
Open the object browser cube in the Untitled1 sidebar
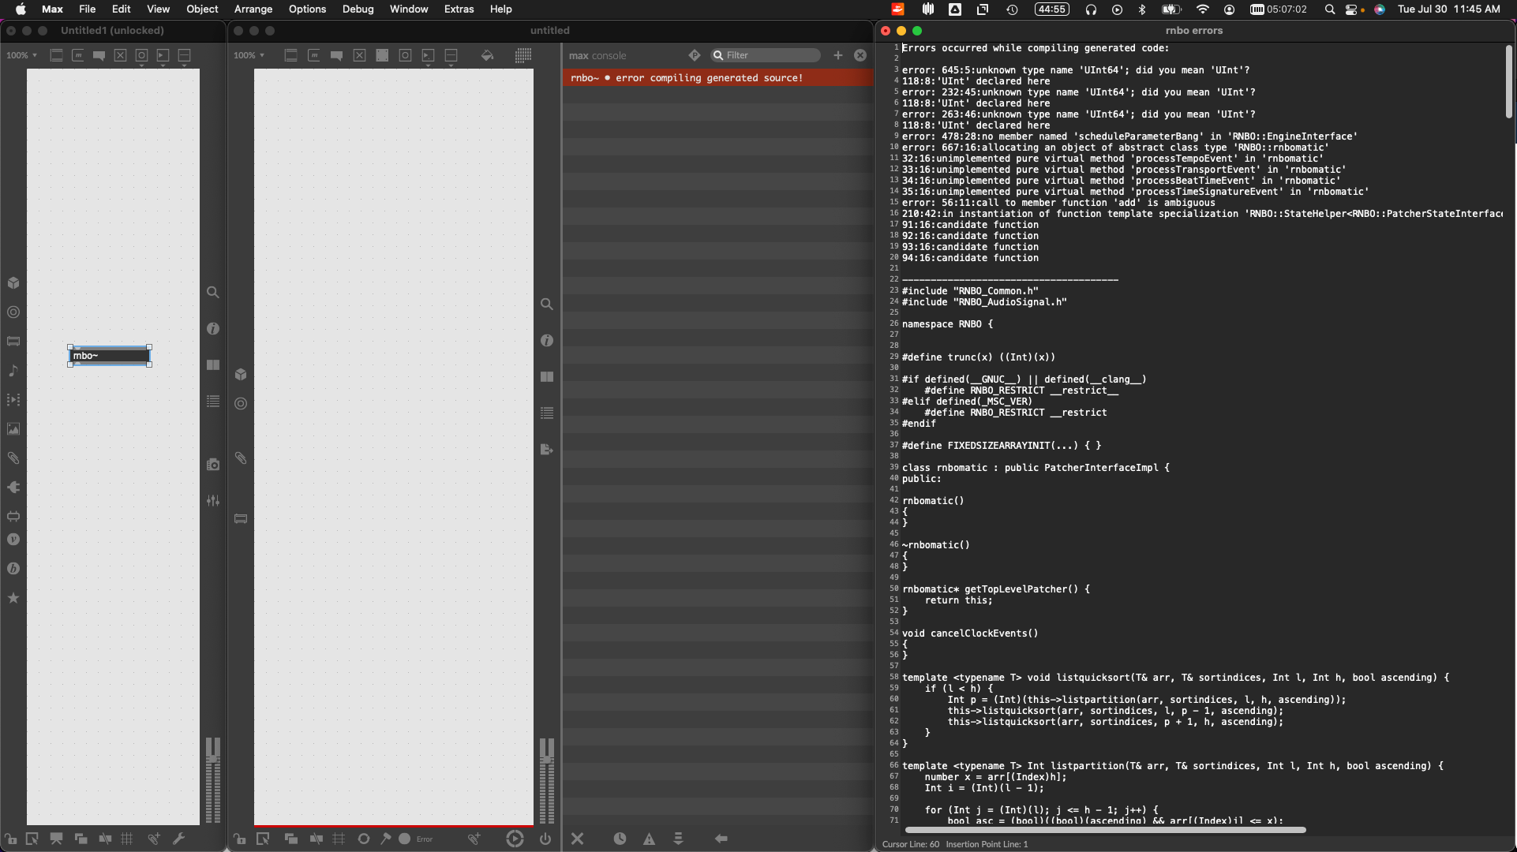(13, 282)
